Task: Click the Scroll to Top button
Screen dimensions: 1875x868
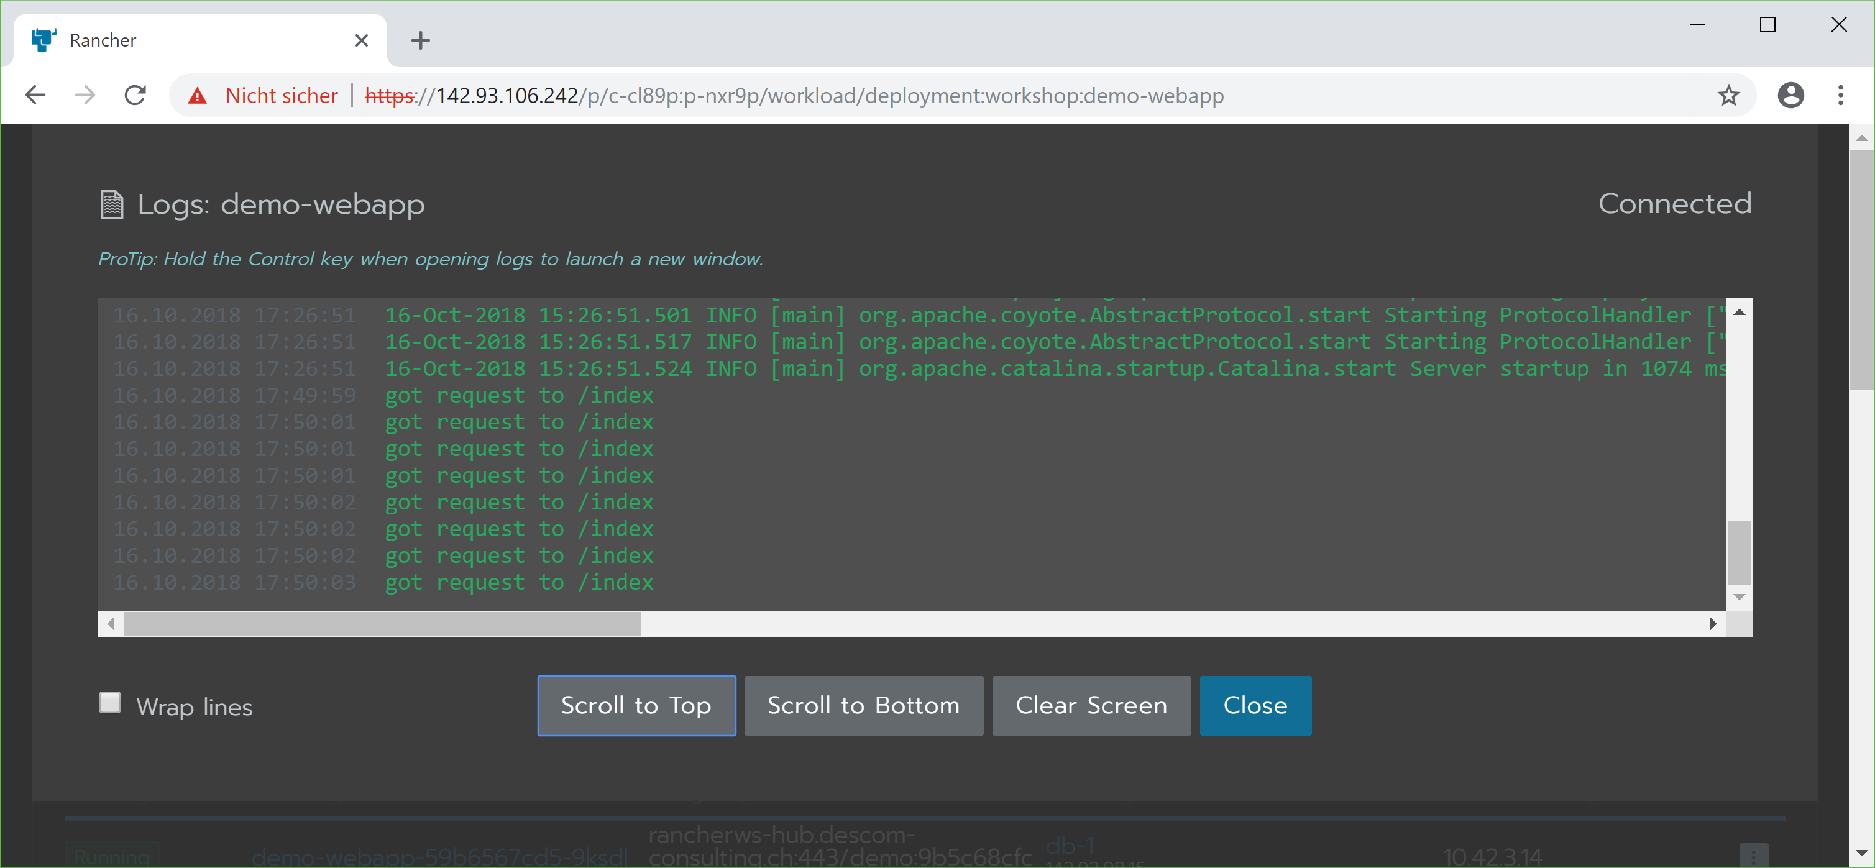Action: pos(636,706)
